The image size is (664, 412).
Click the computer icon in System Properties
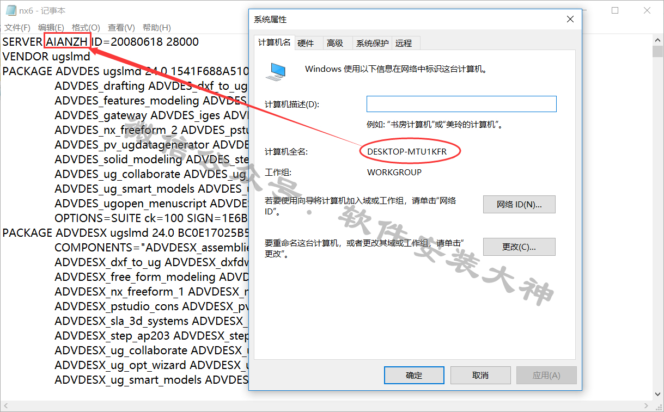[276, 71]
